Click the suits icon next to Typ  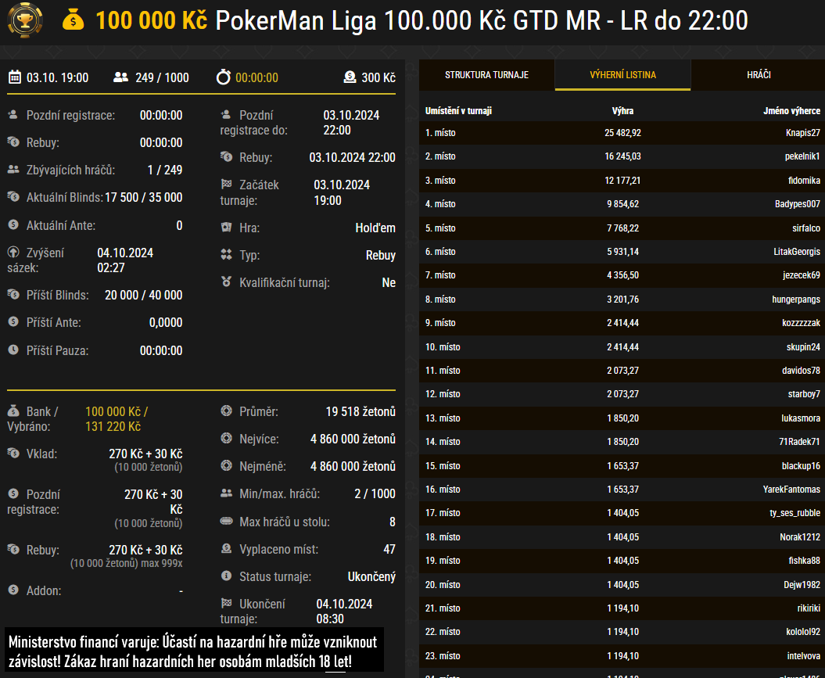[x=226, y=255]
